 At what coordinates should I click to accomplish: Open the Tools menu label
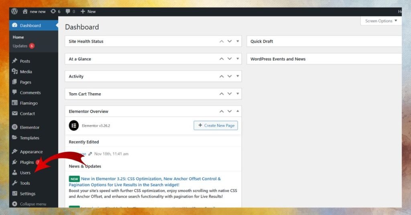tap(25, 183)
